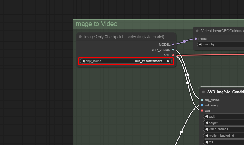Decrease the video_frames value arrow
The image size is (244, 145).
click(206, 129)
